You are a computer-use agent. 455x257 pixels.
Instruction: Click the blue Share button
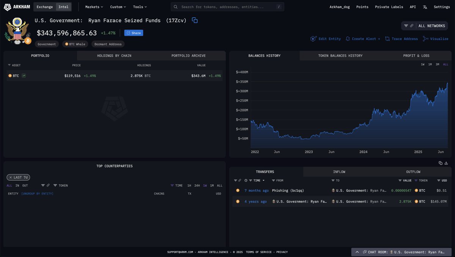pyautogui.click(x=133, y=33)
